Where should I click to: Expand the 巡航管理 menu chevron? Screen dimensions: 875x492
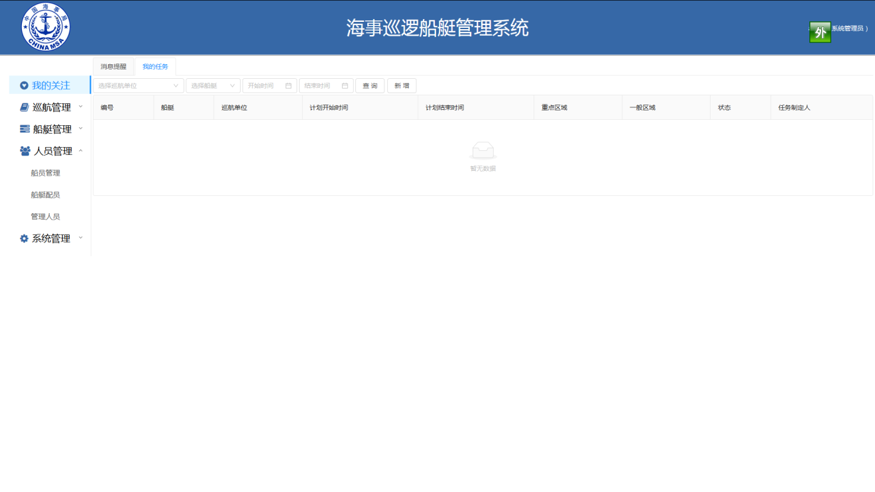coord(81,107)
